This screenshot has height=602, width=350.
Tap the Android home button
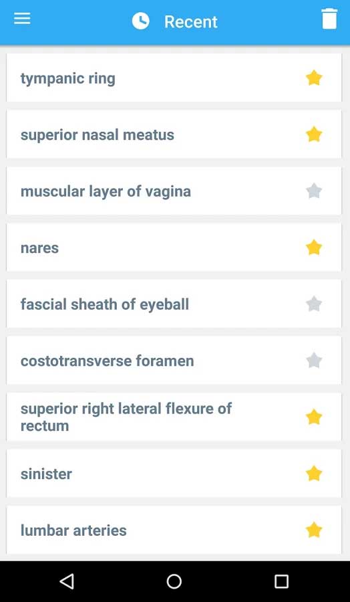pos(174,581)
